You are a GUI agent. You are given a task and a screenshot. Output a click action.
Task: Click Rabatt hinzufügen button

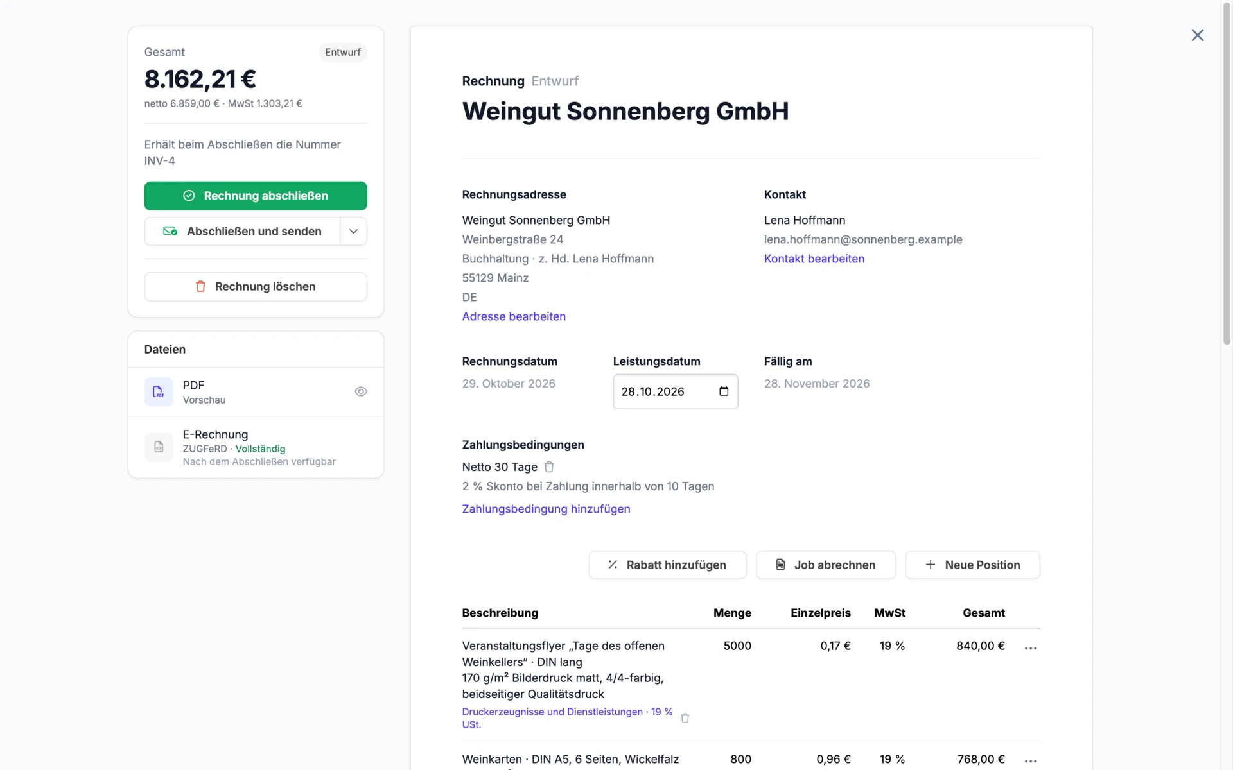coord(667,565)
